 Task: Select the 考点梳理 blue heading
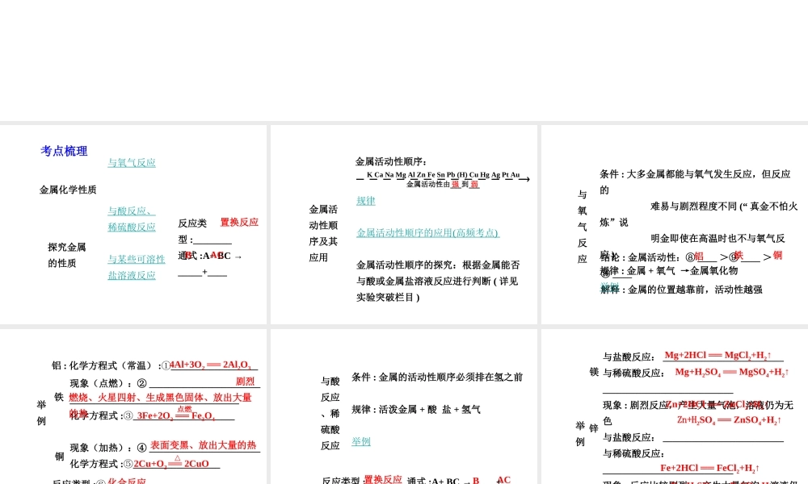64,151
